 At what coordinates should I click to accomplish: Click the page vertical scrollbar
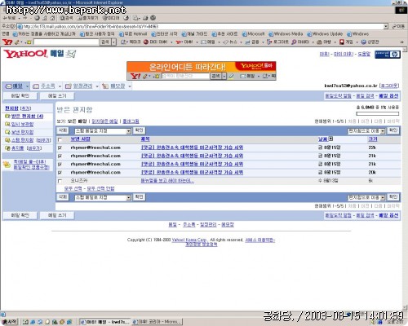[x=405, y=178]
